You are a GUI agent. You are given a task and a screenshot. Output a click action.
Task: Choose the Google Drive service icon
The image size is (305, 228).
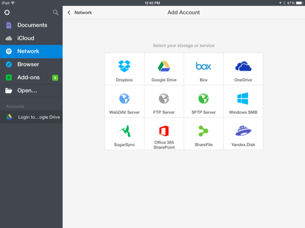pyautogui.click(x=164, y=66)
